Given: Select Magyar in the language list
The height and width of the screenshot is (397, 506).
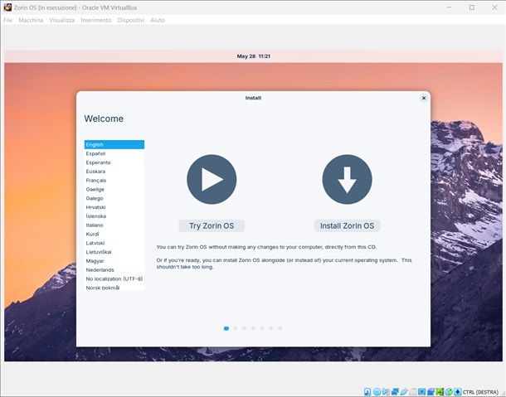Looking at the screenshot, I should [114, 261].
